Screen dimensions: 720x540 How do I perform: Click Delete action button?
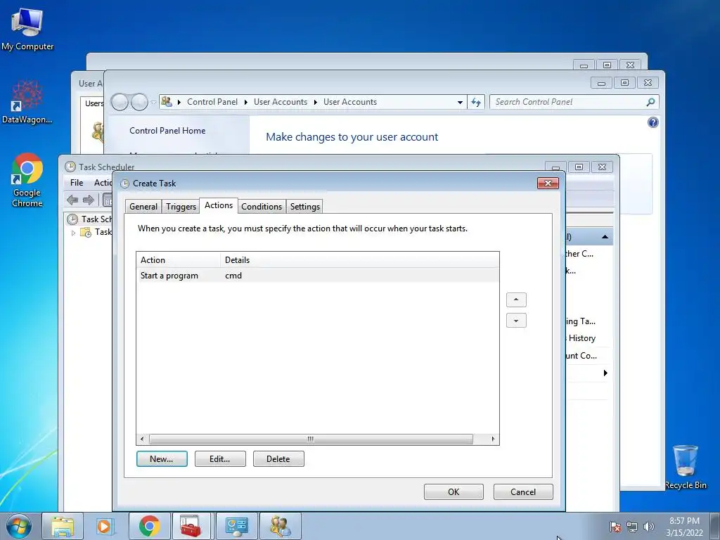278,458
